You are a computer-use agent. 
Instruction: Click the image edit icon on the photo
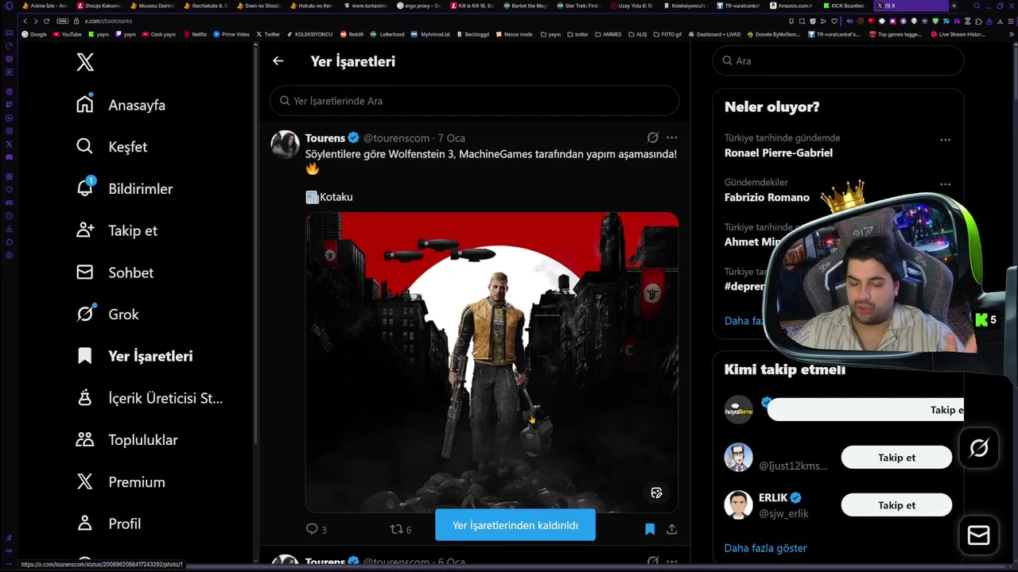pos(656,493)
